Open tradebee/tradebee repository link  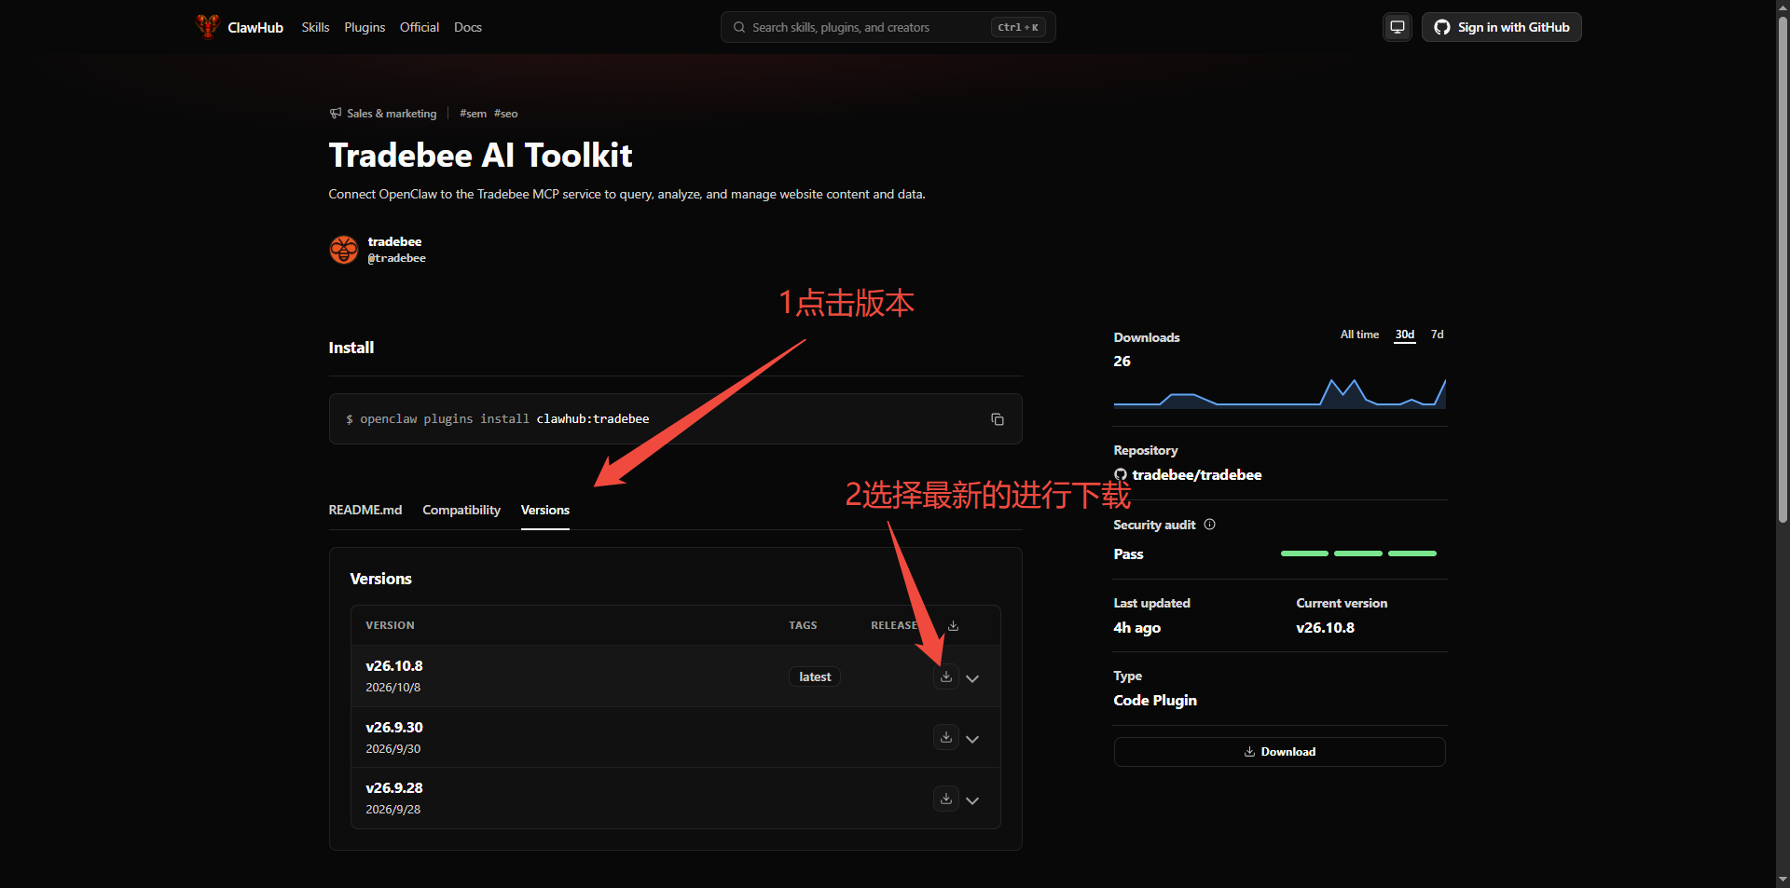1197,475
